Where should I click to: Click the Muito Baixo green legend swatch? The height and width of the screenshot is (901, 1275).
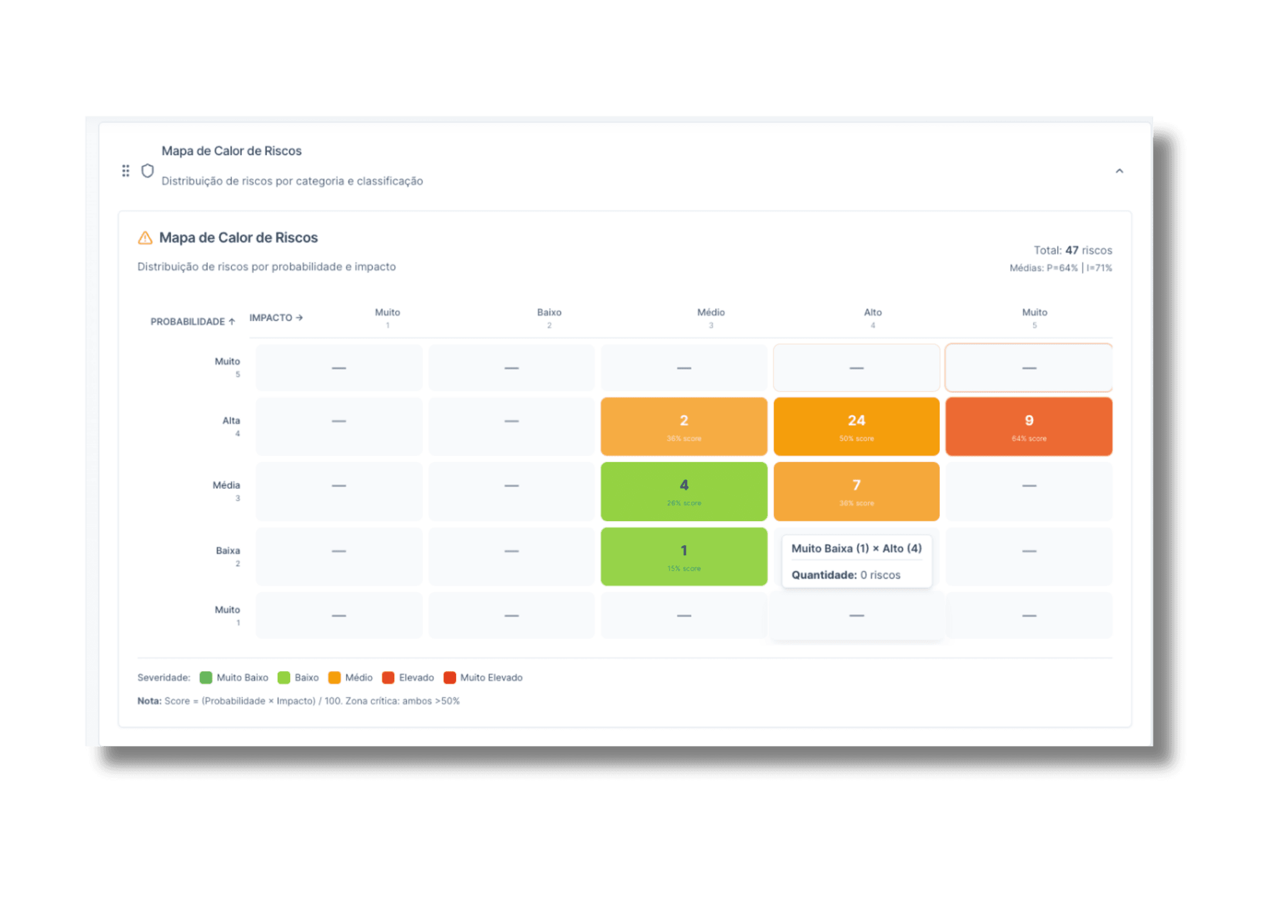pos(206,677)
